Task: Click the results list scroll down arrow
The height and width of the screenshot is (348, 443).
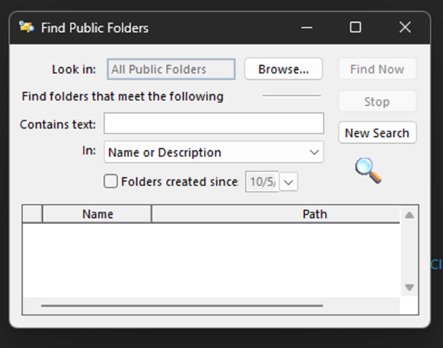Action: click(x=409, y=287)
